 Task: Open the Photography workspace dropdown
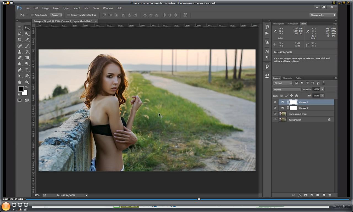(323, 15)
